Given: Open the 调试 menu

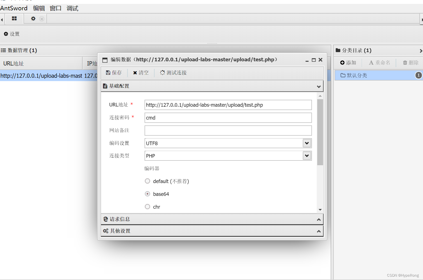Looking at the screenshot, I should click(x=72, y=8).
